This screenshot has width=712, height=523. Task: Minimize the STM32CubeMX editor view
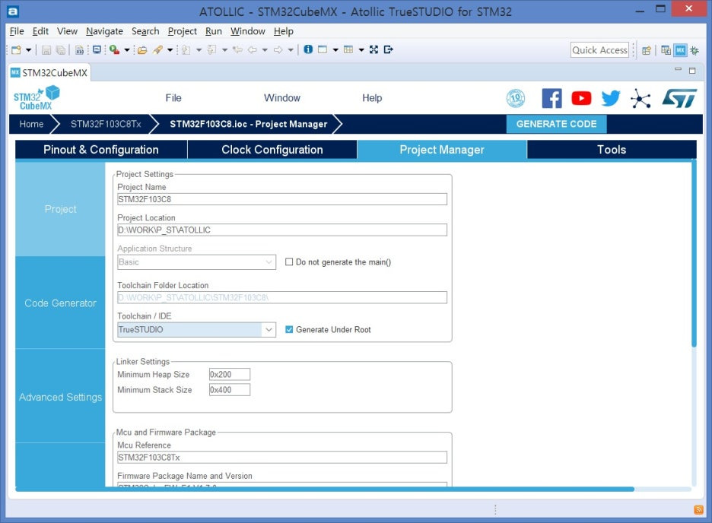678,69
